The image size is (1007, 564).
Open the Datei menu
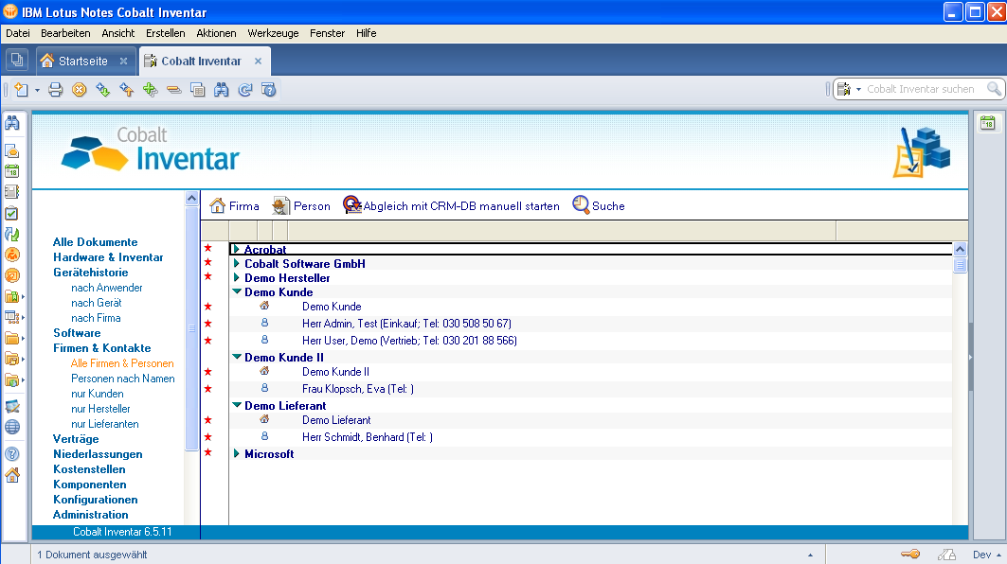coord(18,33)
